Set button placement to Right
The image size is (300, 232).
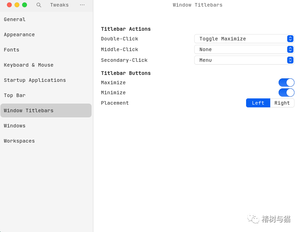282,103
